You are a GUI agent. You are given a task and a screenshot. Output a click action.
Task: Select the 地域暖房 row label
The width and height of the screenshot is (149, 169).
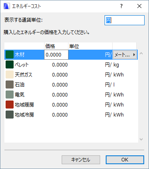coord(24,105)
